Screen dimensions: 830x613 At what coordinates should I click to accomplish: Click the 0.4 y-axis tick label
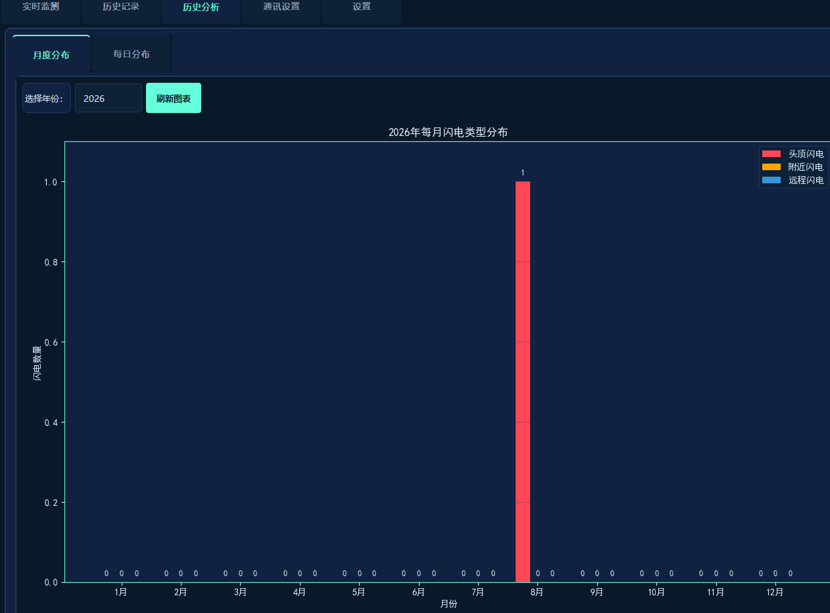point(51,422)
